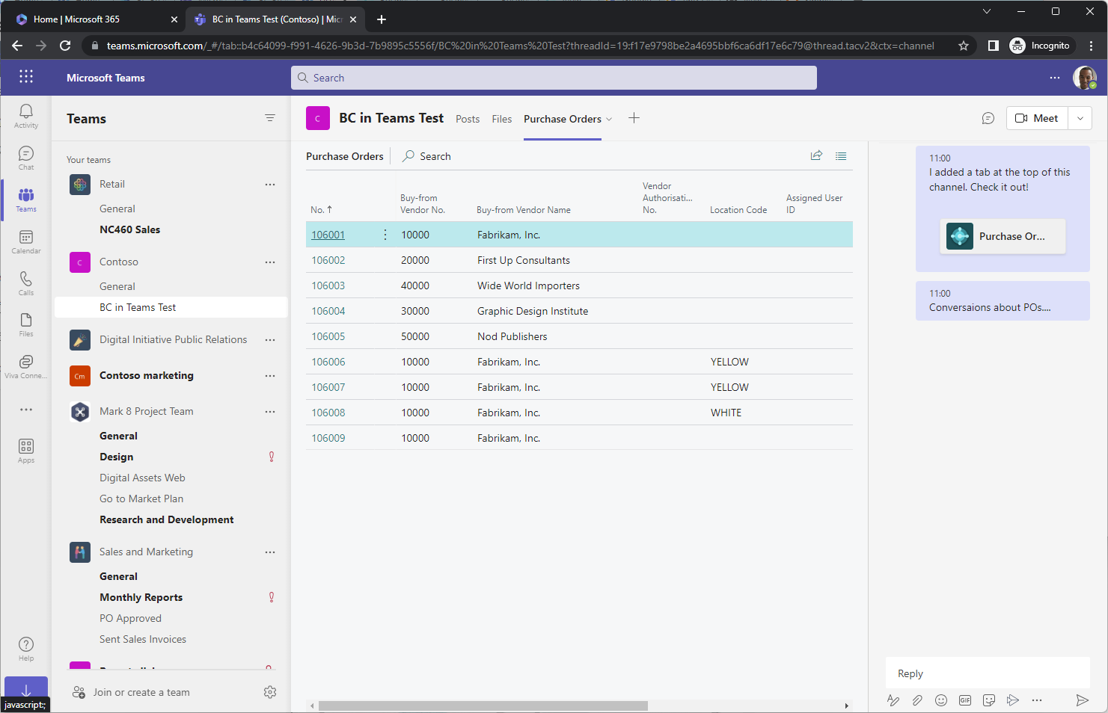Viewport: 1108px width, 713px height.
Task: Open the format text editor icon
Action: (x=893, y=700)
